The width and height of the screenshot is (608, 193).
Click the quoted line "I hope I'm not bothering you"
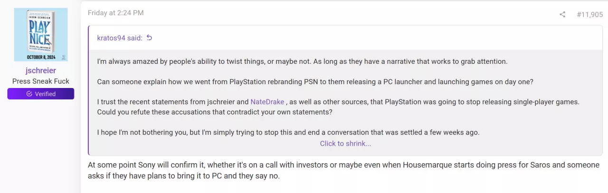click(x=288, y=132)
